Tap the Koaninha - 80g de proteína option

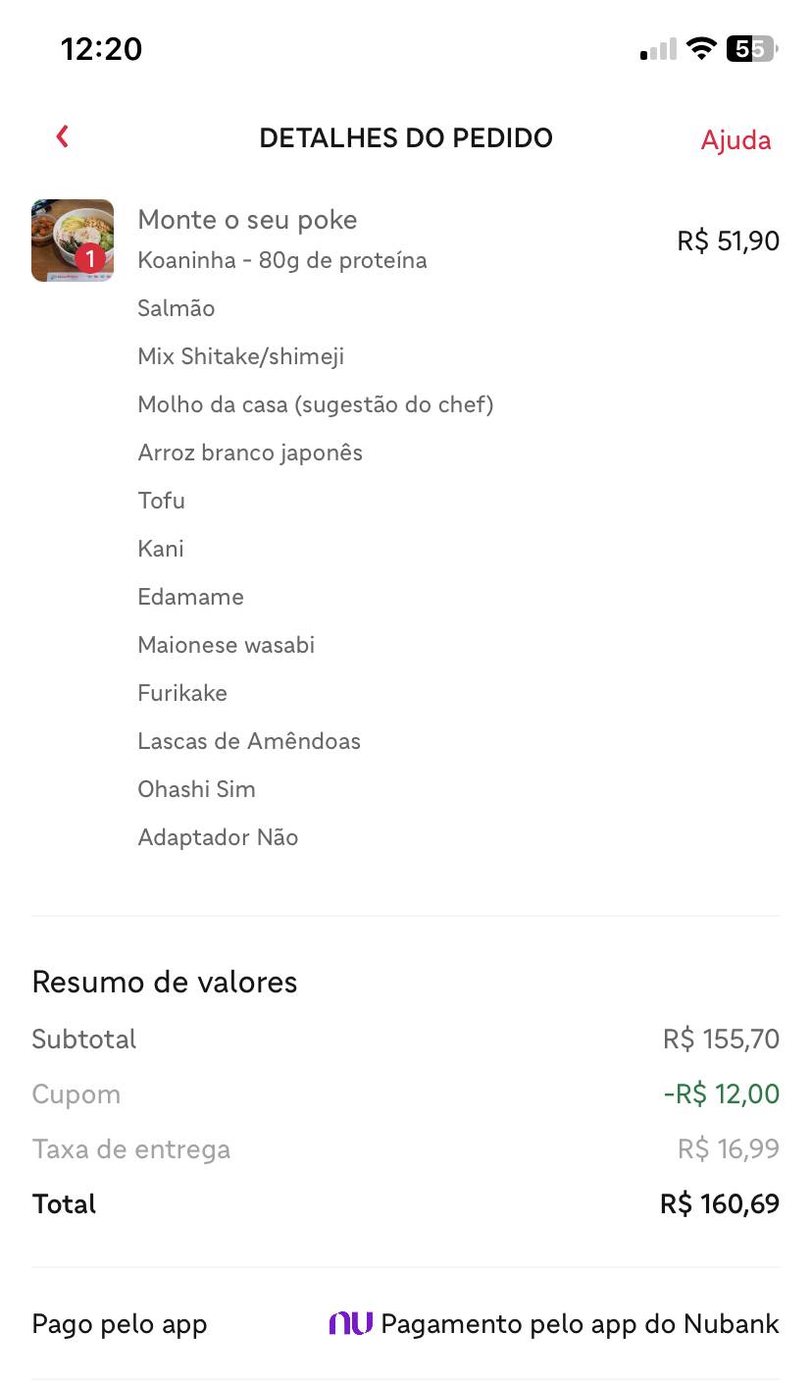282,261
